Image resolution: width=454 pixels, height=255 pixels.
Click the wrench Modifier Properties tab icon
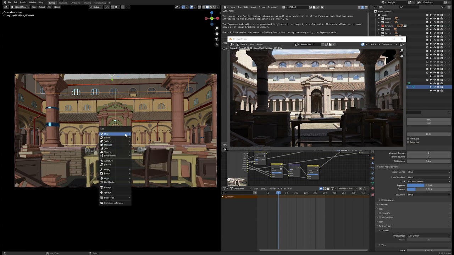tap(372, 162)
